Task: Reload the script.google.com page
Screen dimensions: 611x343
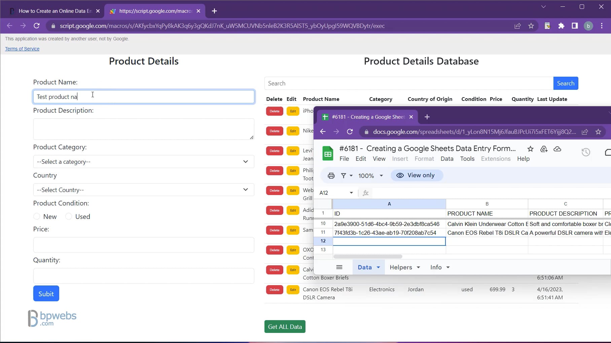Action: tap(37, 26)
